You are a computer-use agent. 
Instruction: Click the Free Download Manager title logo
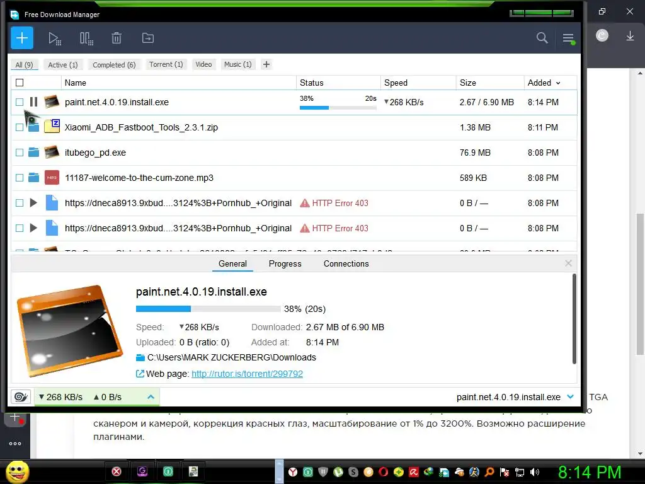[15, 14]
